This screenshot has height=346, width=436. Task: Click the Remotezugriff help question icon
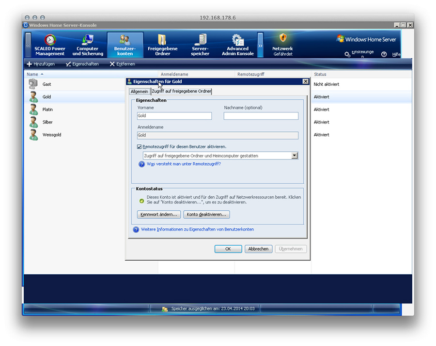point(141,164)
